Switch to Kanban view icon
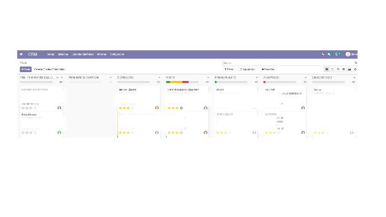Image resolution: width=386 pixels, height=217 pixels. (x=327, y=69)
